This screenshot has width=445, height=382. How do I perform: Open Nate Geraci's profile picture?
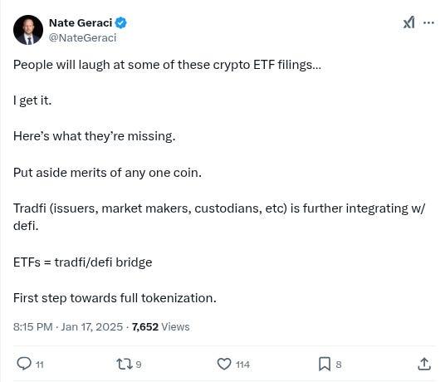click(x=28, y=30)
